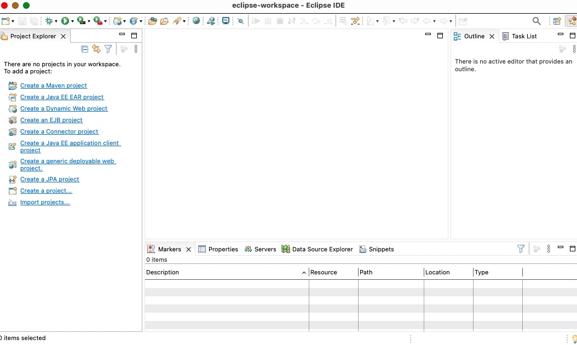Open the Project Explorer view menu
Screen dimensions: 577x345
tap(136, 49)
